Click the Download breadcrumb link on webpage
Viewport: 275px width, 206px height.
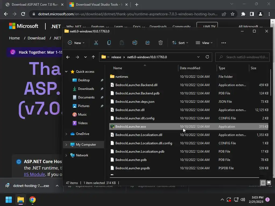coord(37,38)
